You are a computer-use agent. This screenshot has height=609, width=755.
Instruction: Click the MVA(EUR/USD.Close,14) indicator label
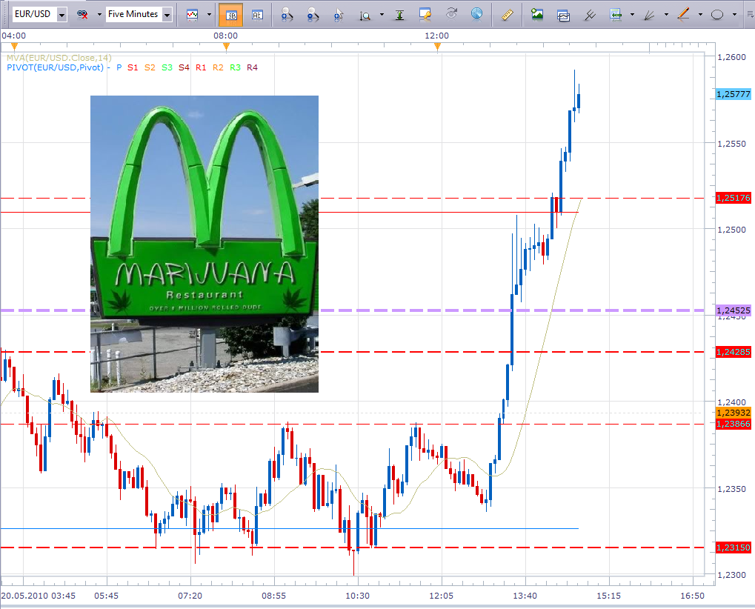tap(59, 58)
